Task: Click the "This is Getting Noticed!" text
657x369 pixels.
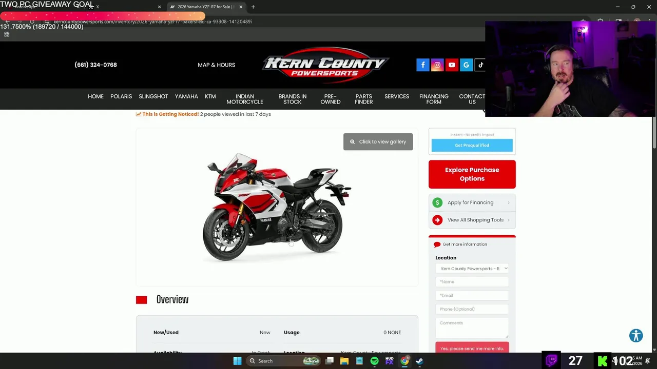Action: click(x=170, y=114)
